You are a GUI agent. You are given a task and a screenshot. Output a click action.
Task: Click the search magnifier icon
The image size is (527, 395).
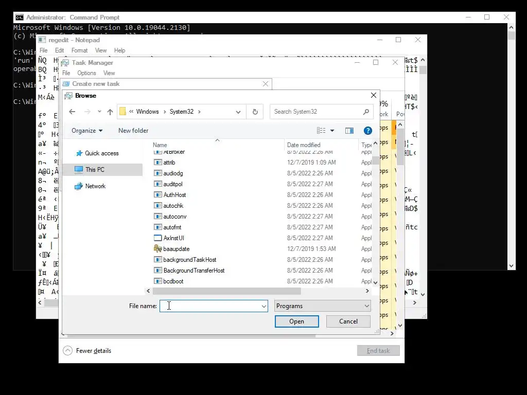pos(366,112)
